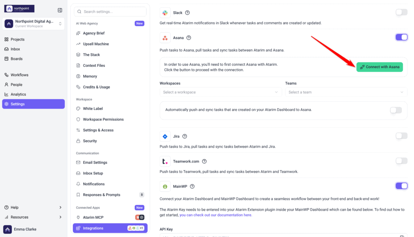This screenshot has width=414, height=237.
Task: Open Email Settings
Action: (x=110, y=162)
